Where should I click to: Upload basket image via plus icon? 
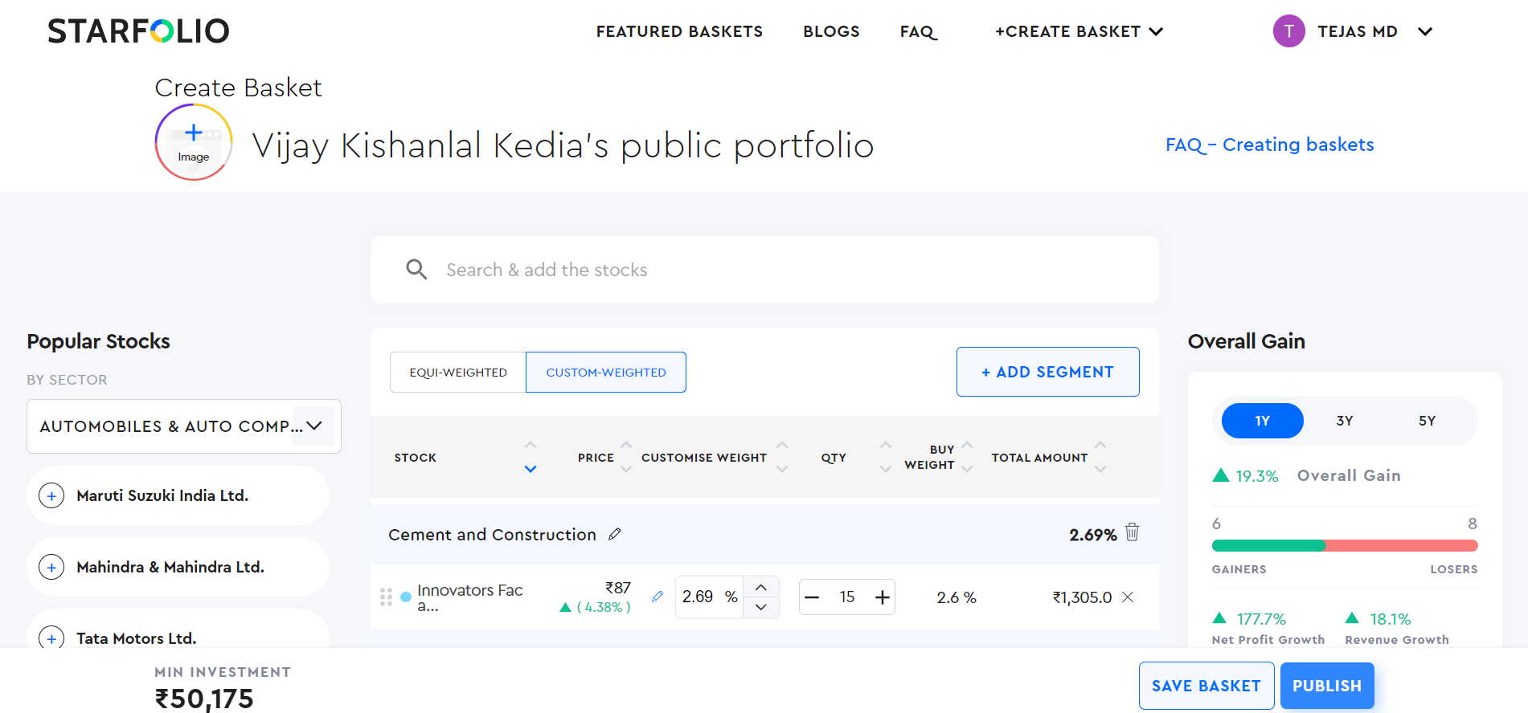pyautogui.click(x=194, y=133)
